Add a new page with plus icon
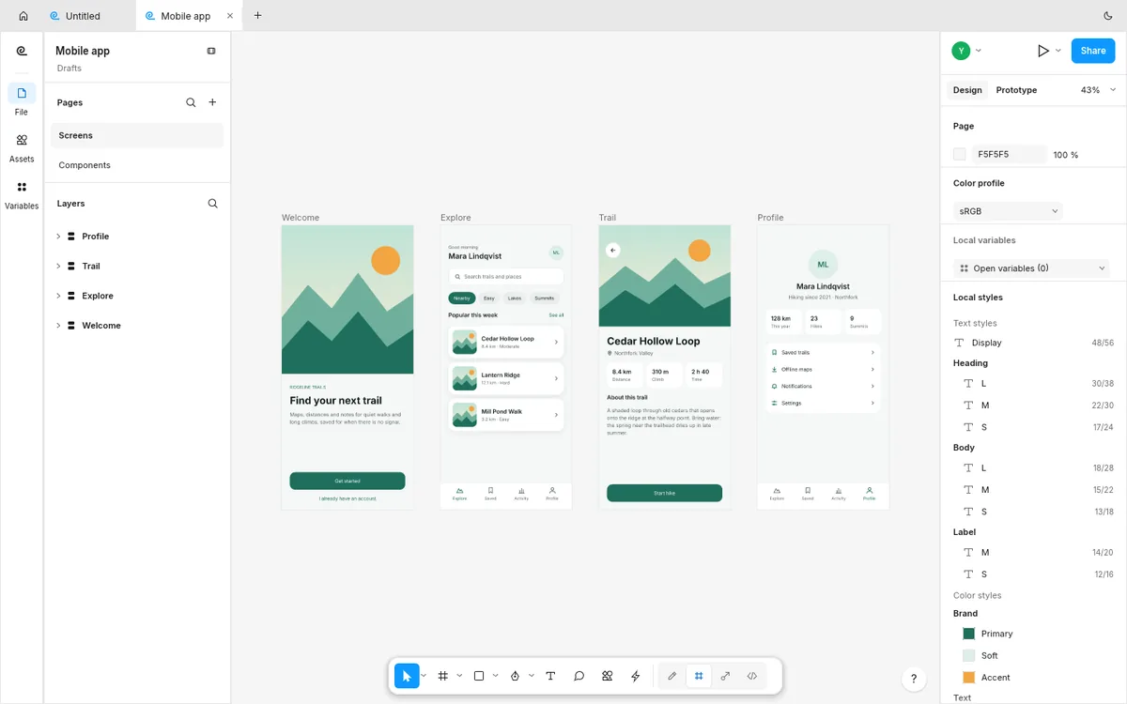Image resolution: width=1127 pixels, height=704 pixels. click(212, 102)
